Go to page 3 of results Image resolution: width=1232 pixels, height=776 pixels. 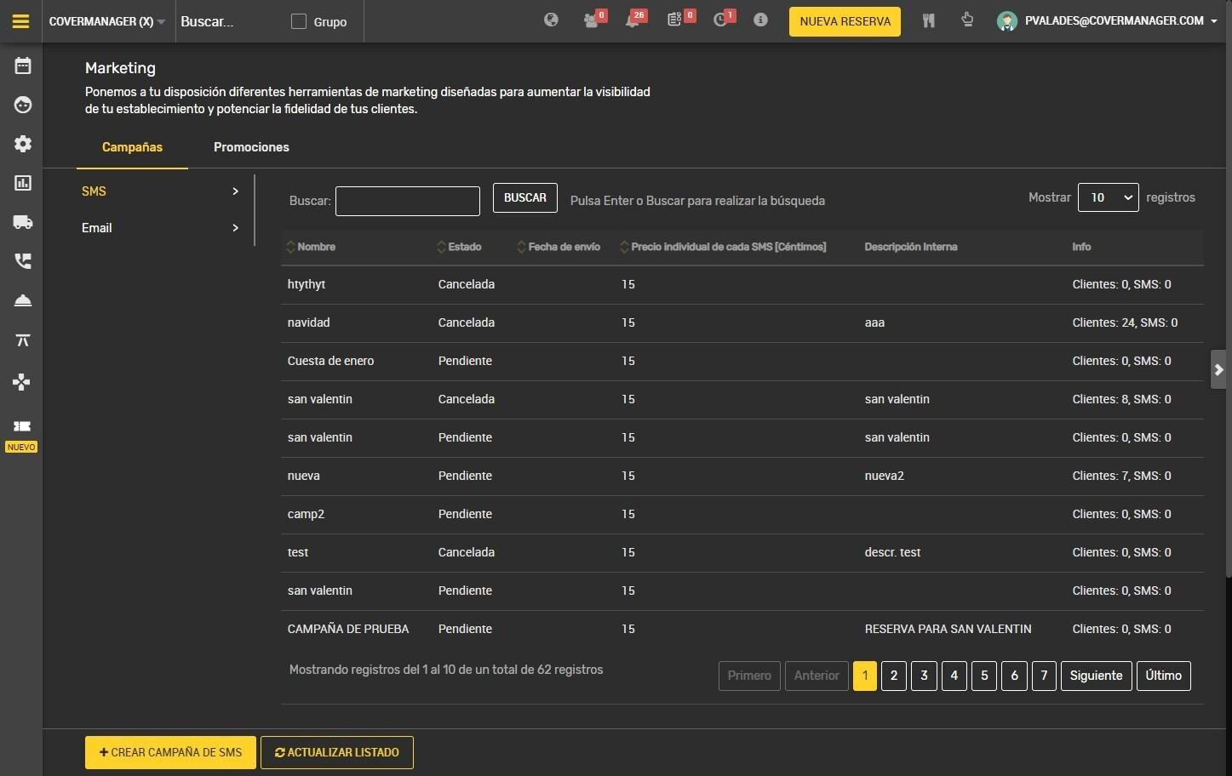tap(924, 676)
